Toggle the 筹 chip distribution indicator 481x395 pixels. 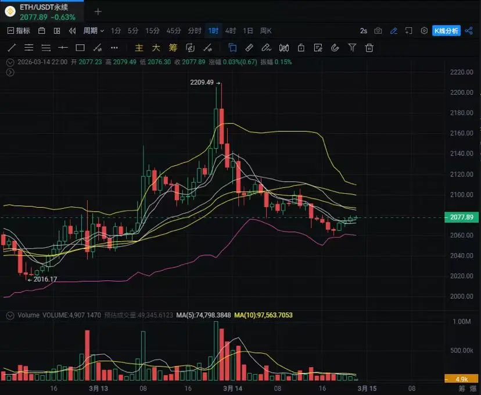[173, 48]
